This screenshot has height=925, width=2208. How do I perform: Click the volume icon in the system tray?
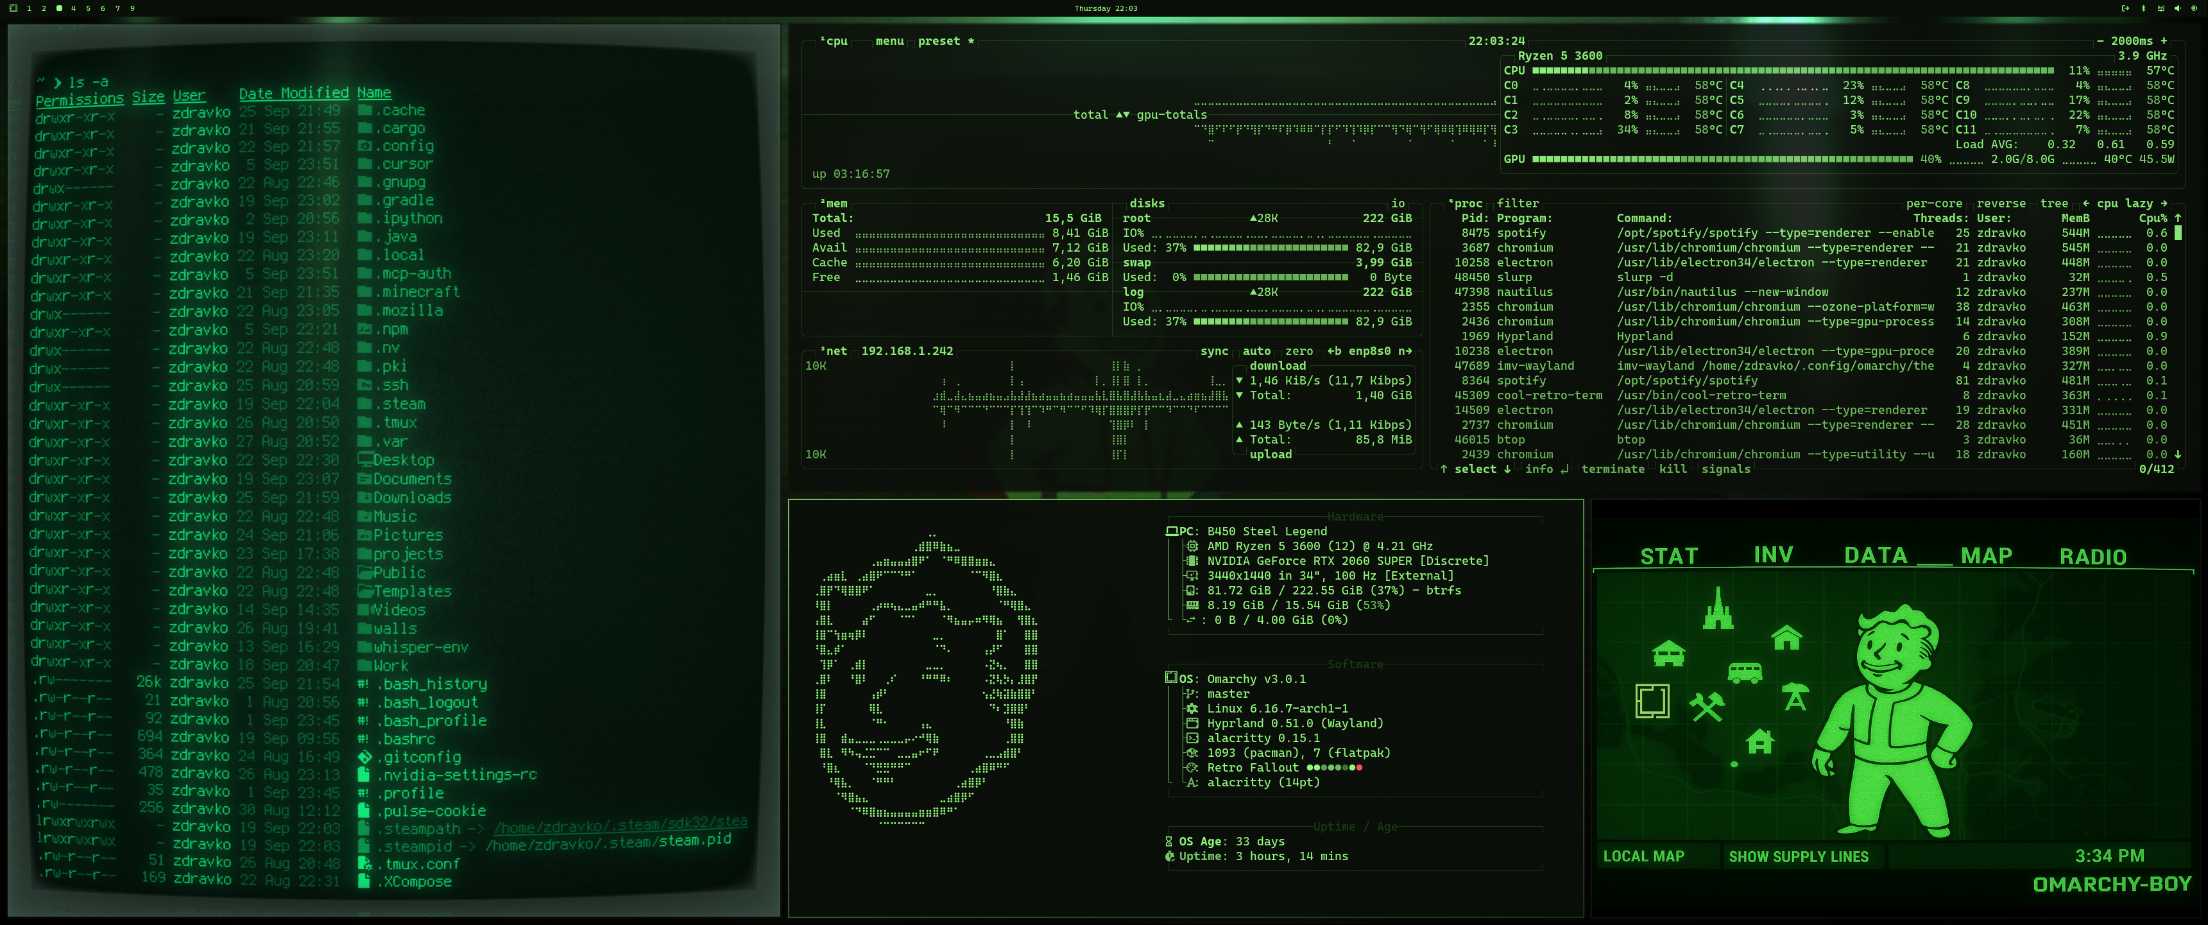point(2178,8)
